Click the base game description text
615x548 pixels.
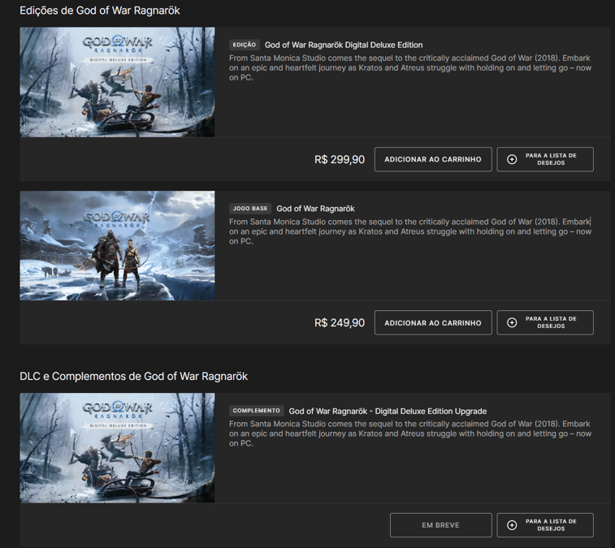point(410,231)
